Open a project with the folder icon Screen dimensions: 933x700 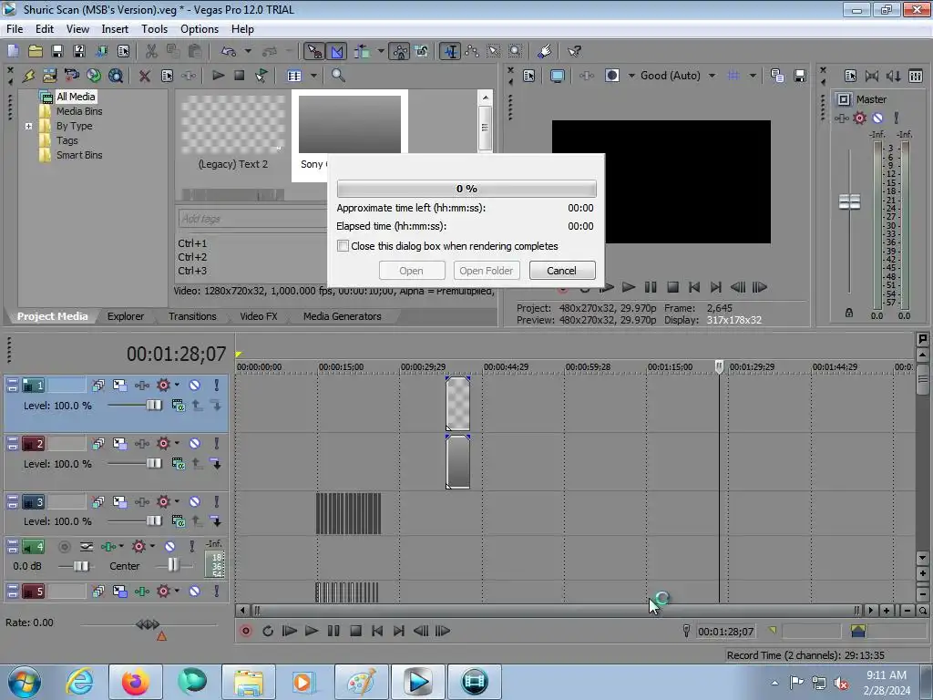pyautogui.click(x=36, y=51)
